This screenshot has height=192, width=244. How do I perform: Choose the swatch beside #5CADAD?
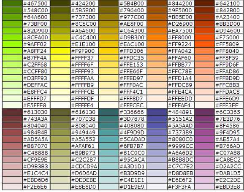click(108, 139)
